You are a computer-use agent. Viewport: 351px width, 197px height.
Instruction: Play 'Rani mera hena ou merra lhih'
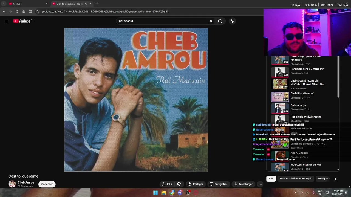tap(307, 69)
